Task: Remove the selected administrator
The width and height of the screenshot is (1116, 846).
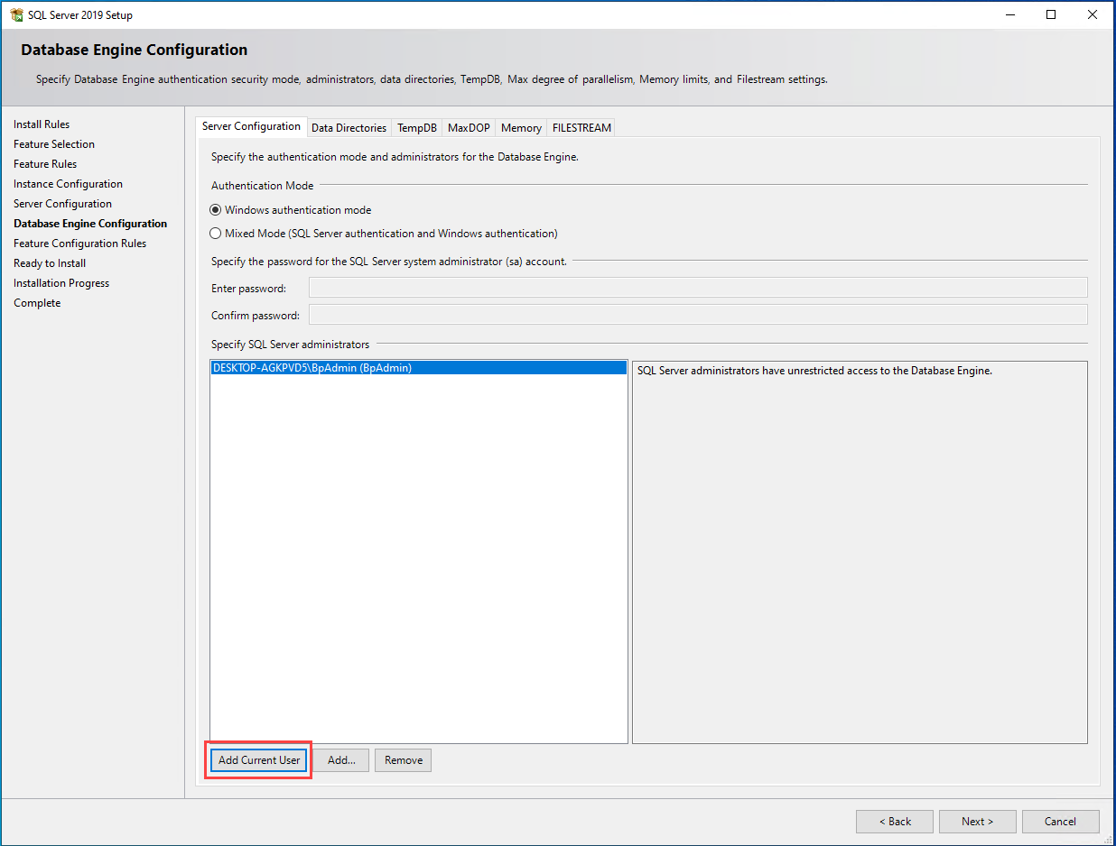Action: (404, 760)
